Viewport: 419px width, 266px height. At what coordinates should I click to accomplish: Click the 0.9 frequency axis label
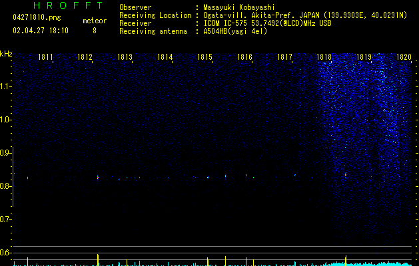tap(5, 153)
